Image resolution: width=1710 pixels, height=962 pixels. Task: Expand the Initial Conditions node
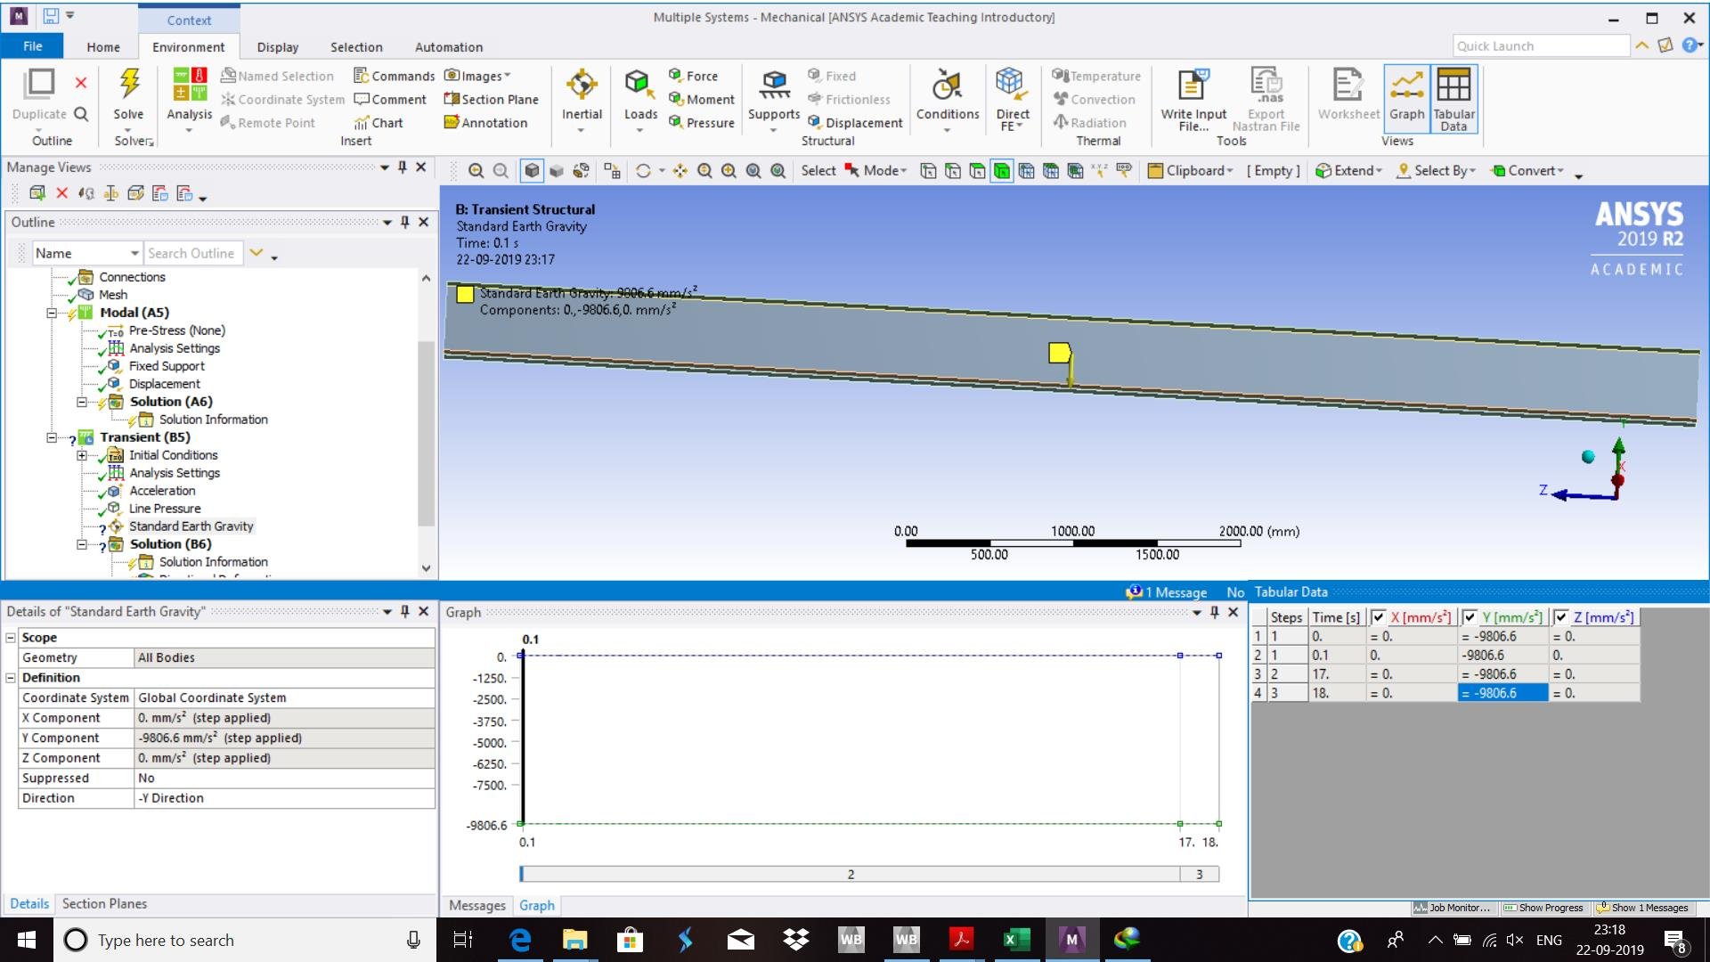(82, 455)
